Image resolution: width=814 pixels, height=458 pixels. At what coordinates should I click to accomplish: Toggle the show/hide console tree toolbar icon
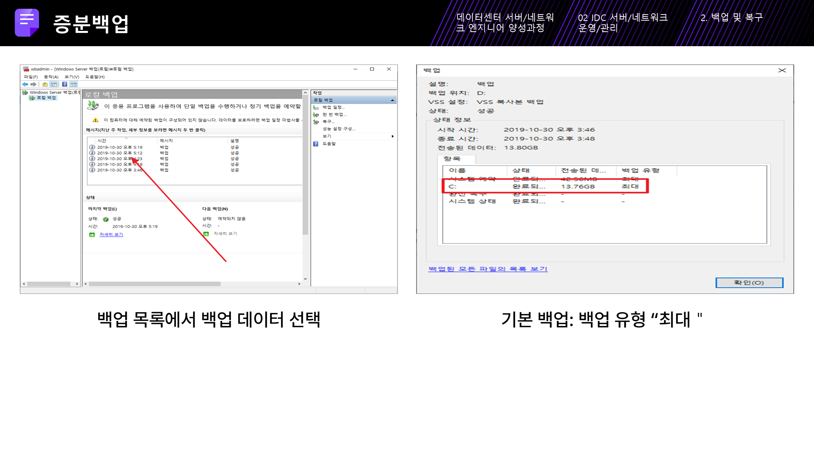tap(54, 84)
